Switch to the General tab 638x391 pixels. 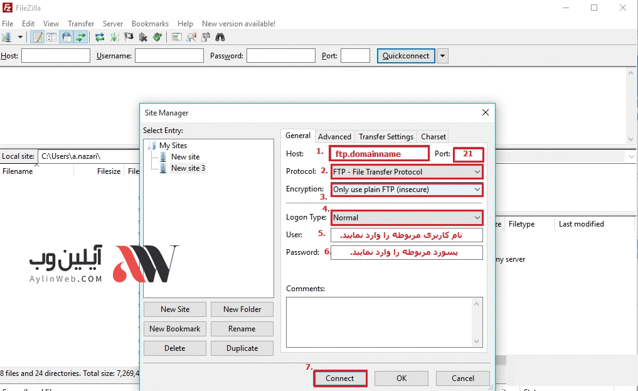click(298, 136)
